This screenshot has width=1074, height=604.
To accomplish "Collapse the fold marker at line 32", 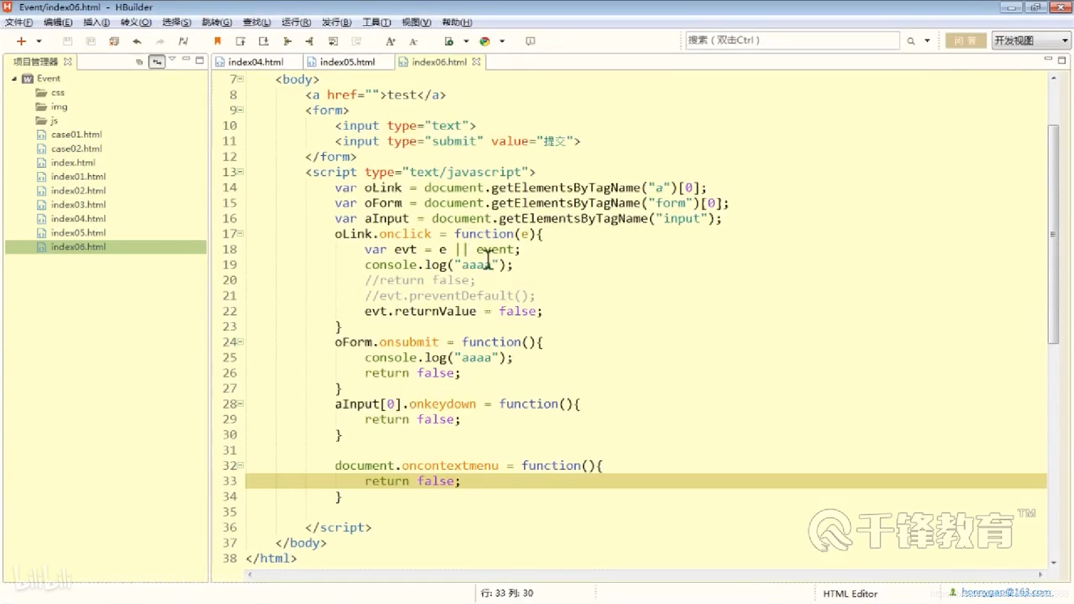I will pyautogui.click(x=241, y=465).
